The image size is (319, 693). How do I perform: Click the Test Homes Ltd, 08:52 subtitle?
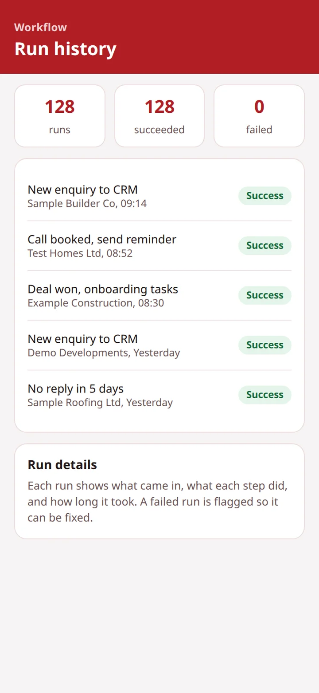(80, 253)
